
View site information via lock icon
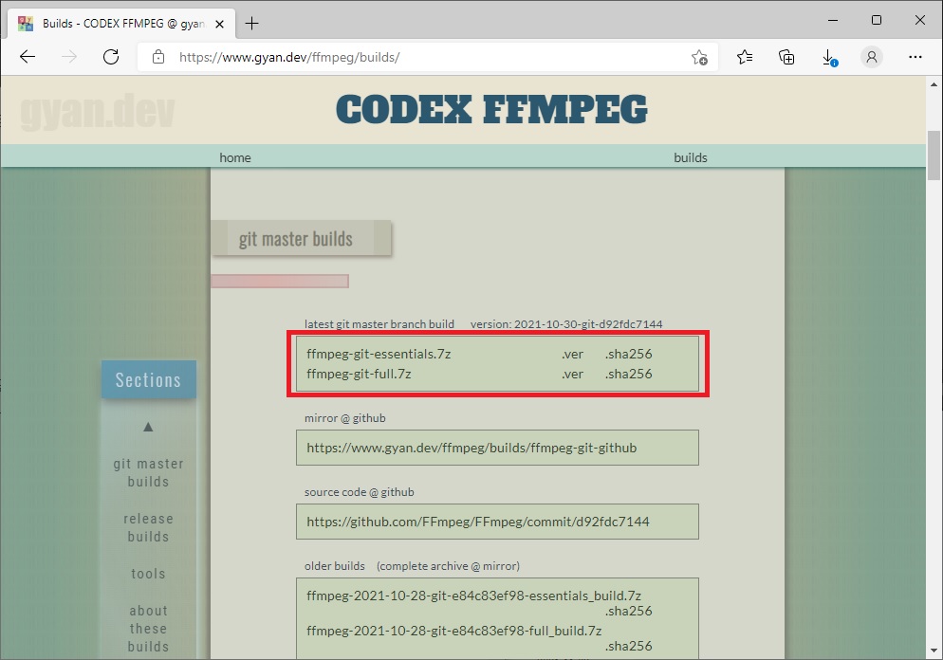tap(158, 57)
